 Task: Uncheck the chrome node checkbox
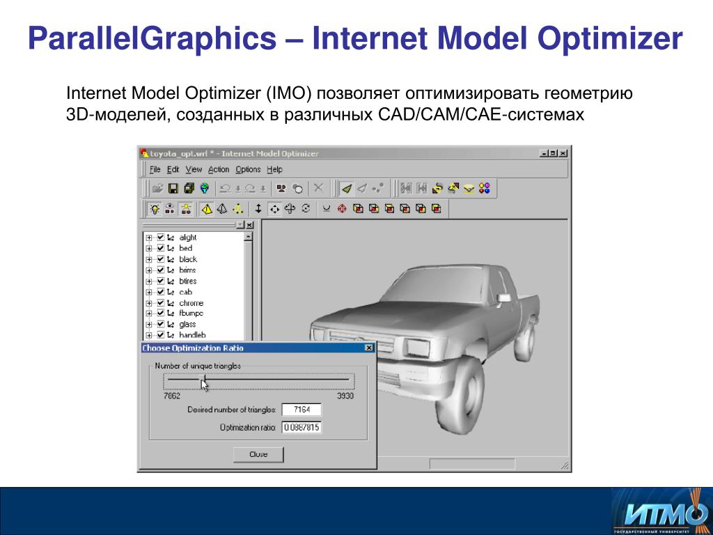(x=161, y=302)
